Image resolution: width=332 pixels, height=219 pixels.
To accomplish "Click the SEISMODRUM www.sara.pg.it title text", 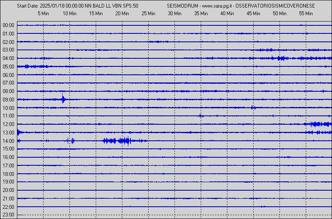I will click(x=241, y=6).
